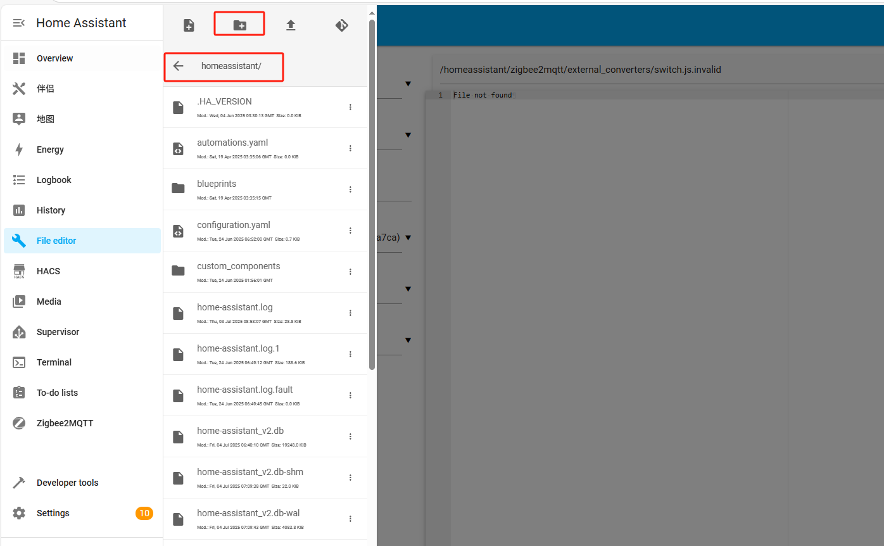Open the Logbook page

(54, 180)
